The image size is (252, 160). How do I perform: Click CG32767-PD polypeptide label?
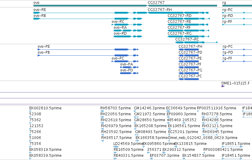(190, 52)
